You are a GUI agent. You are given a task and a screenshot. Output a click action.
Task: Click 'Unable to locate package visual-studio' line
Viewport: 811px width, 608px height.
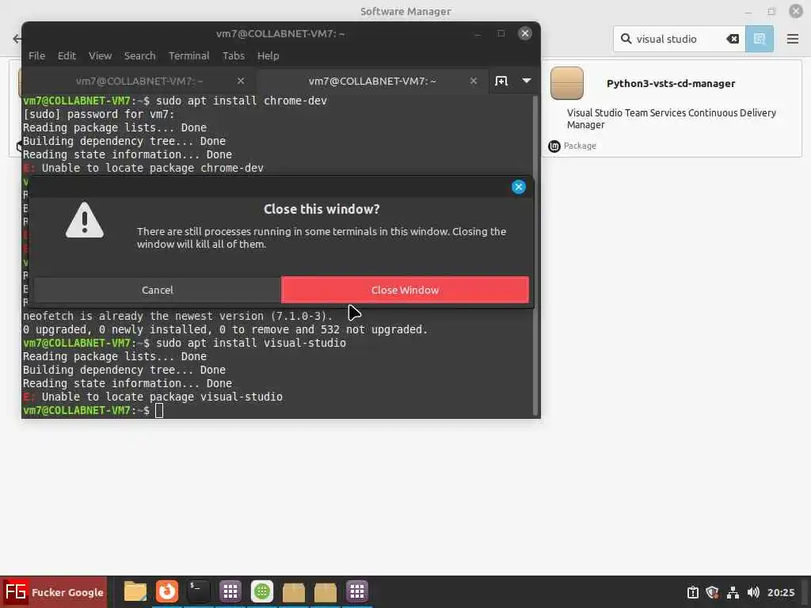click(x=153, y=397)
